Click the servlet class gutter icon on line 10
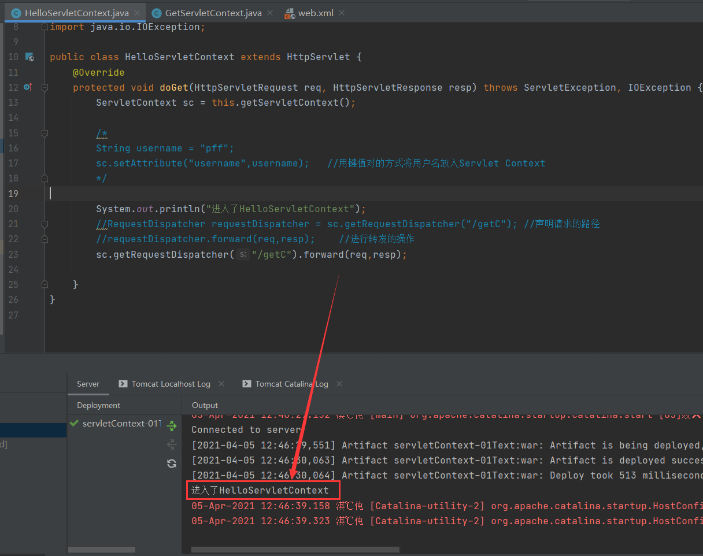Image resolution: width=703 pixels, height=556 pixels. click(29, 57)
